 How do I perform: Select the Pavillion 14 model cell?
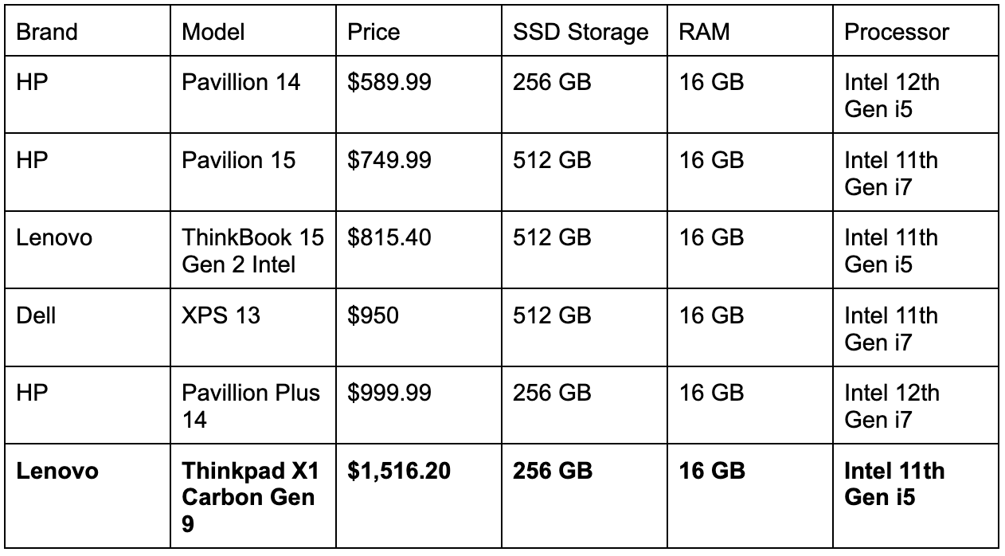pyautogui.click(x=241, y=82)
